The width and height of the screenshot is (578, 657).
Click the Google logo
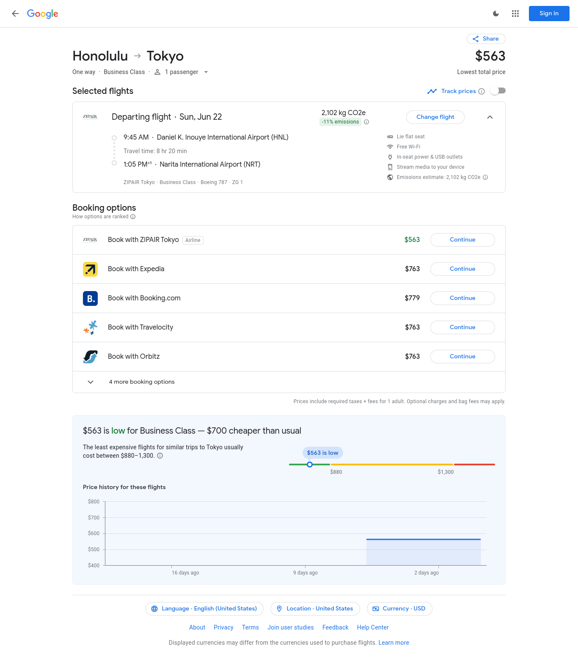42,14
